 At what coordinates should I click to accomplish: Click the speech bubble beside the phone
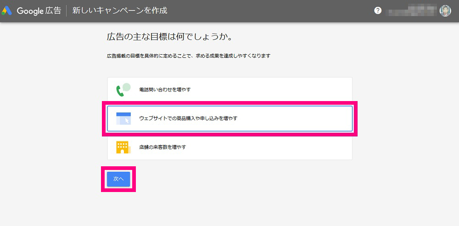coord(127,87)
